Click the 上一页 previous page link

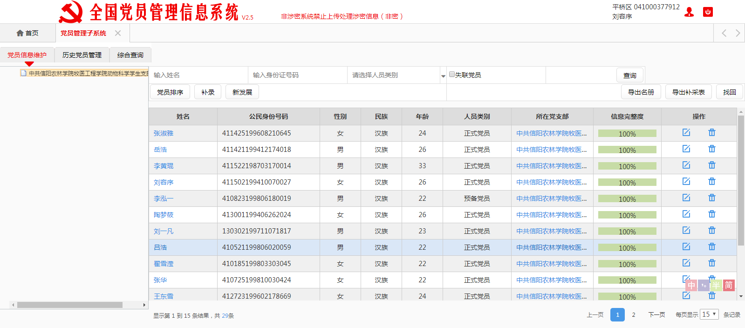(x=595, y=315)
